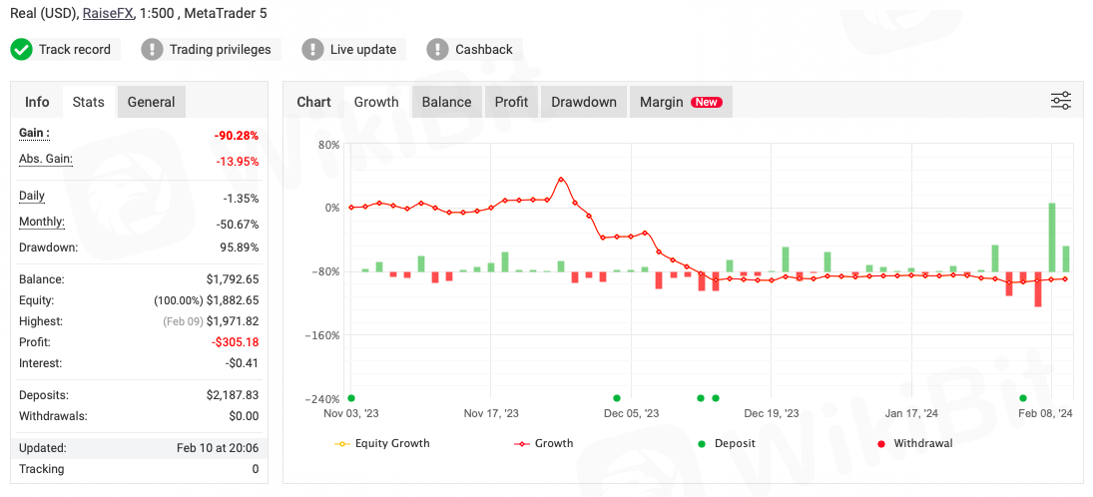Switch to the Info tab

[37, 102]
